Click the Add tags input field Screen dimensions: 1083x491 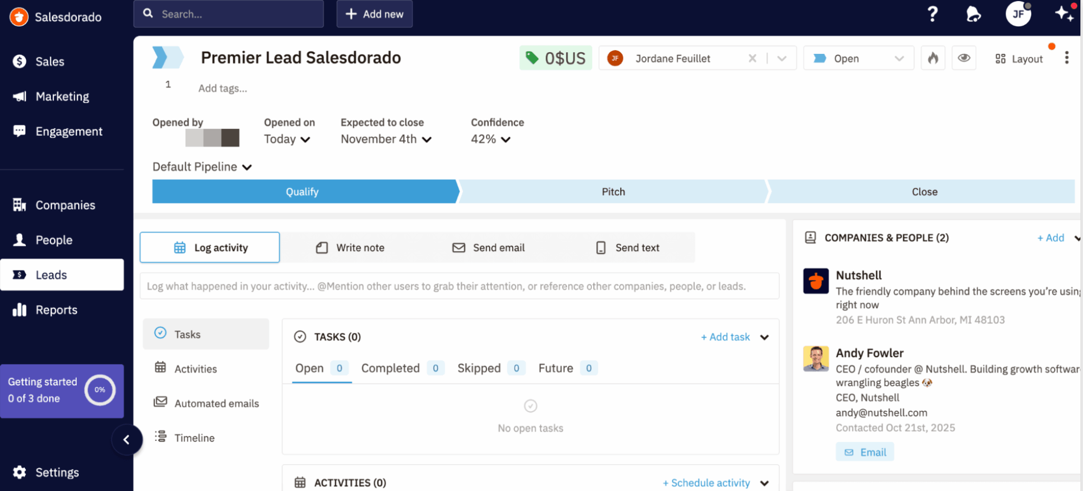coord(223,88)
